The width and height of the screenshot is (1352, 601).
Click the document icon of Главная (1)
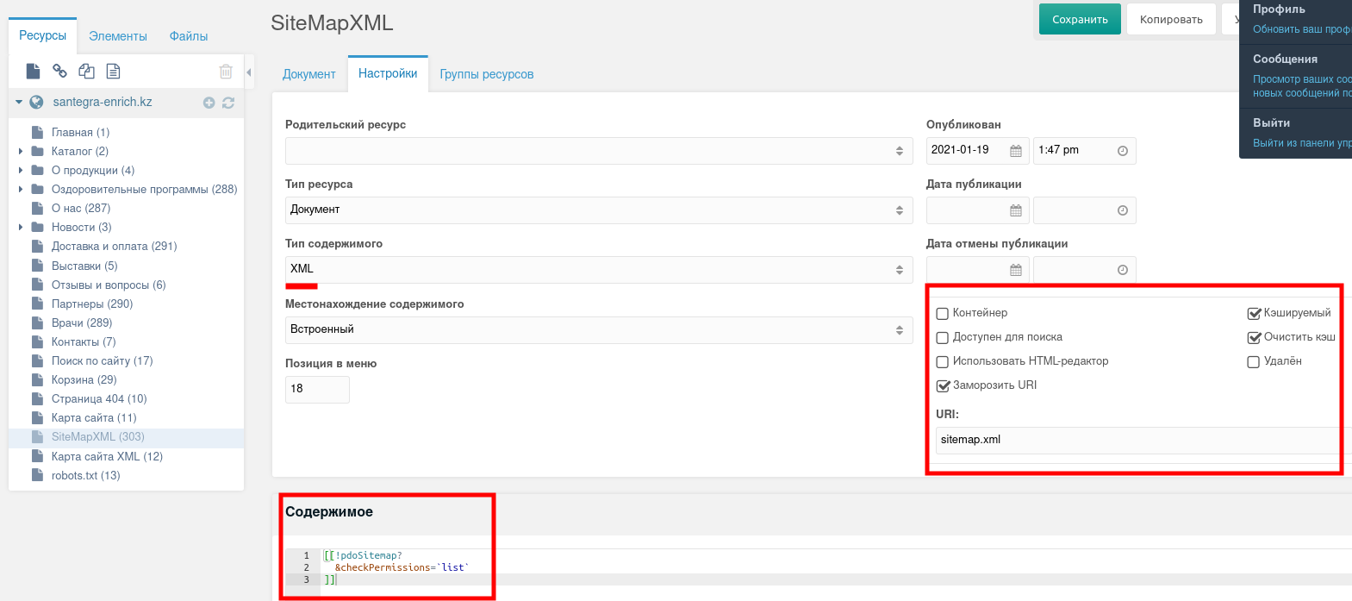pyautogui.click(x=37, y=132)
